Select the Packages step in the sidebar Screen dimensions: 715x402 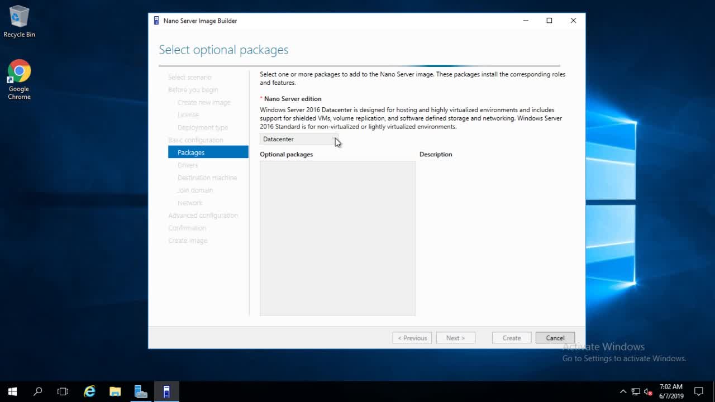click(x=208, y=152)
